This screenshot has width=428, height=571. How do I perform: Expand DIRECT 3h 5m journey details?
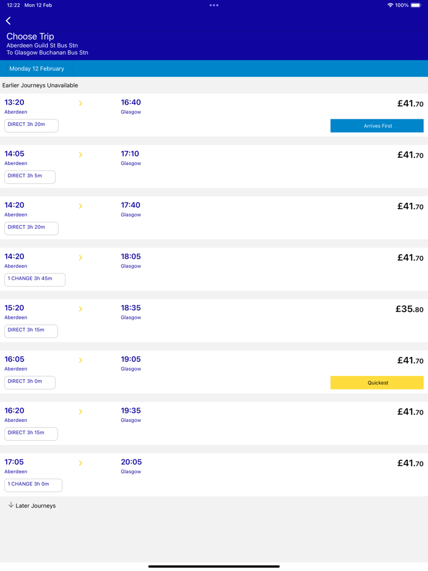coord(31,176)
